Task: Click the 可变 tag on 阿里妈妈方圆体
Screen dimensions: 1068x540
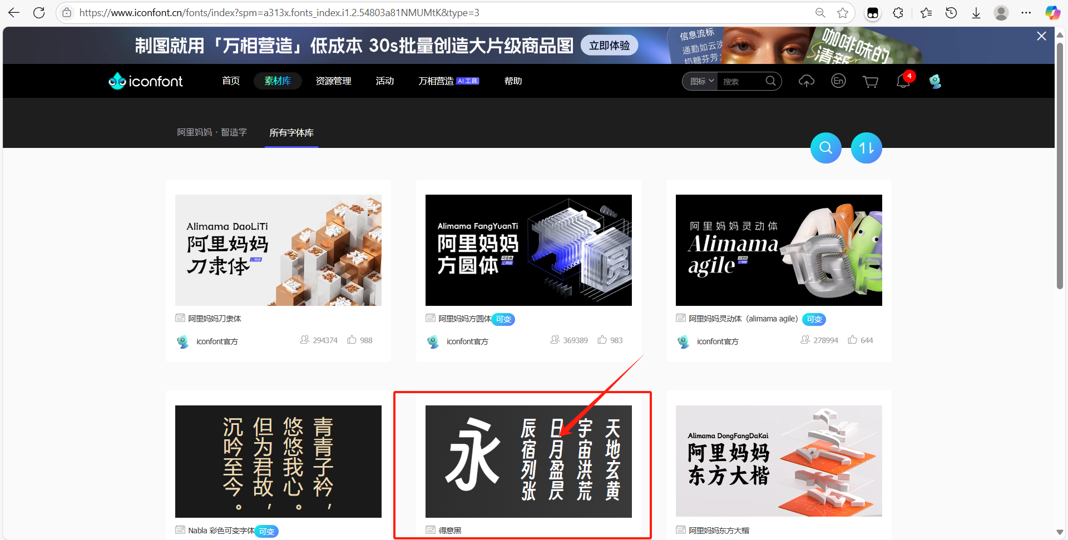Action: [503, 319]
